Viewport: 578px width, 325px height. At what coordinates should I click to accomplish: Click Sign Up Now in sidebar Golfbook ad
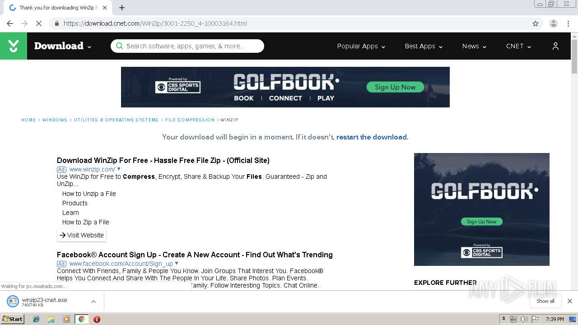pyautogui.click(x=482, y=222)
